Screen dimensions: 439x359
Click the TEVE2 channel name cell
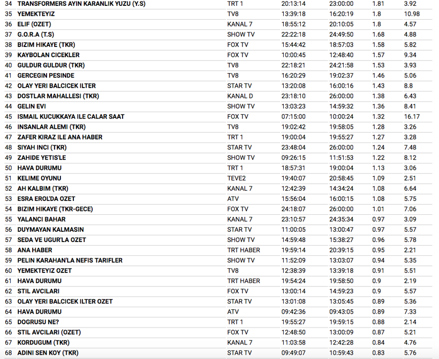[236, 178]
